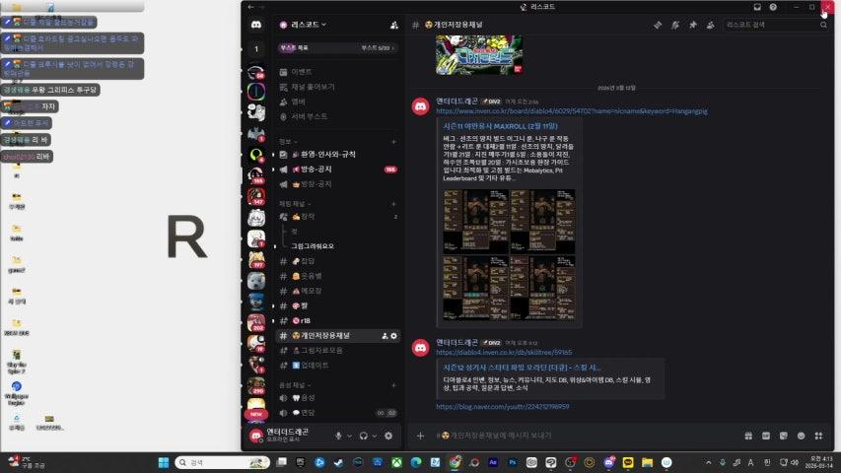The height and width of the screenshot is (473, 841).
Task: Add a channel to the 정보 category
Action: 393,142
